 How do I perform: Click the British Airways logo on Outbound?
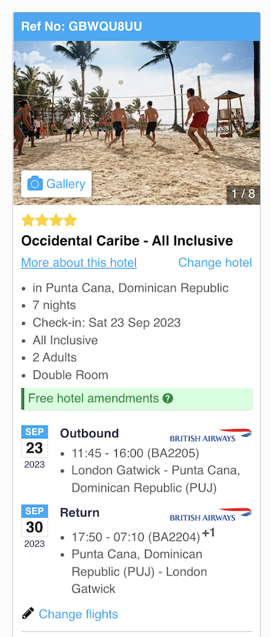pos(211,435)
